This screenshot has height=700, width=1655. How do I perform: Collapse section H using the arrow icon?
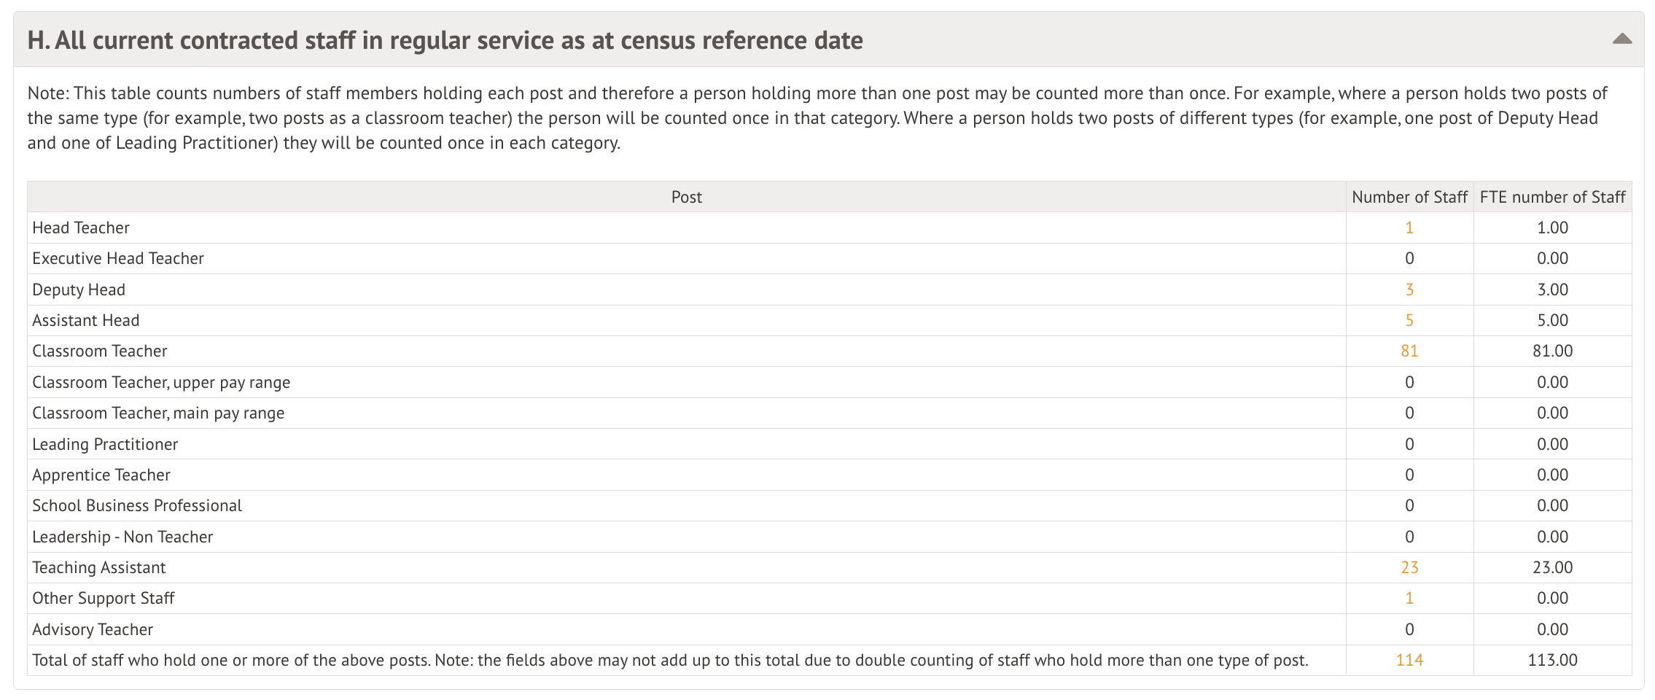[x=1621, y=39]
